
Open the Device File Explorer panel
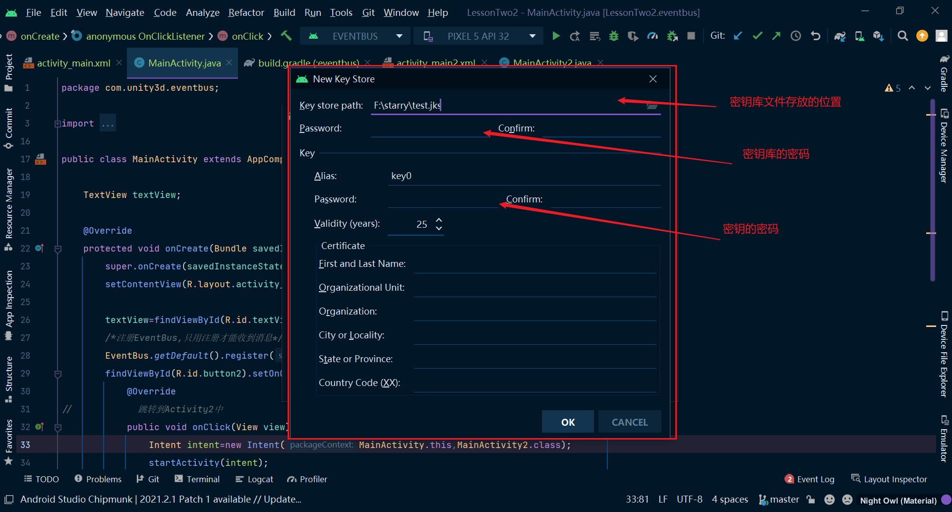(944, 354)
